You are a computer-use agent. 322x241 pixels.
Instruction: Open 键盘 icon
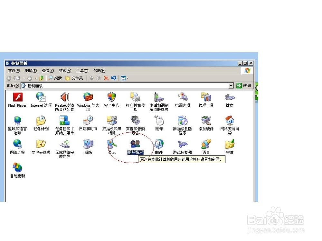[x=230, y=97]
